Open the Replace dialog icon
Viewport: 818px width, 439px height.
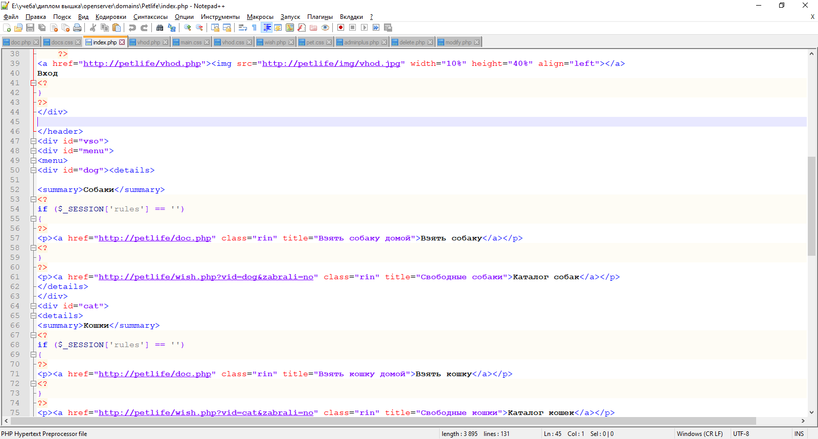(172, 28)
